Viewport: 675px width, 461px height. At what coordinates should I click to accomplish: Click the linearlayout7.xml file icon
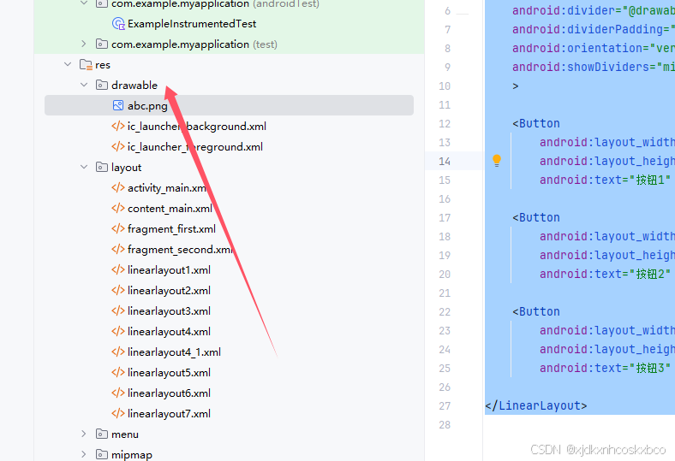point(118,413)
